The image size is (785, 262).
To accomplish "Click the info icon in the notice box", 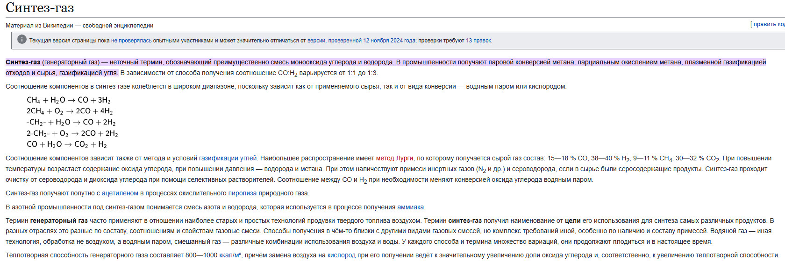I will [21, 40].
